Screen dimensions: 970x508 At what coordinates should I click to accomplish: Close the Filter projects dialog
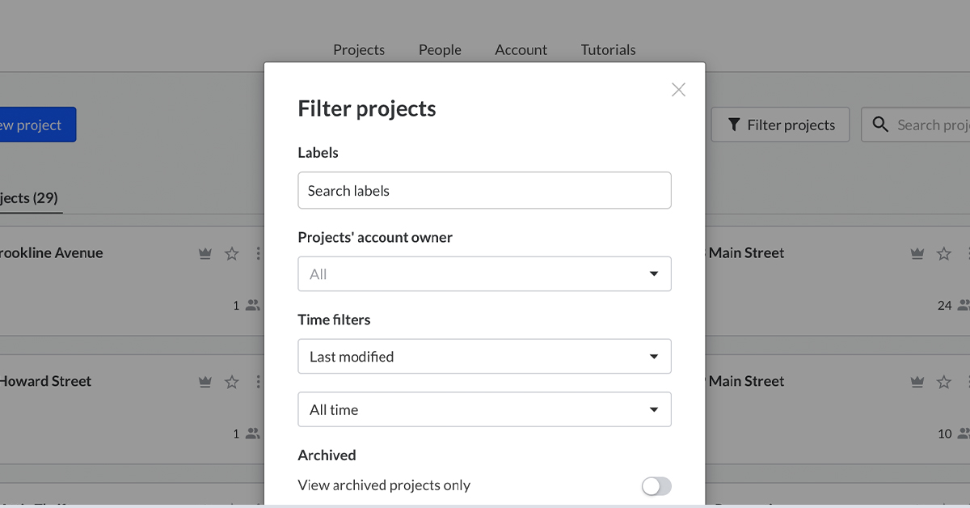678,90
